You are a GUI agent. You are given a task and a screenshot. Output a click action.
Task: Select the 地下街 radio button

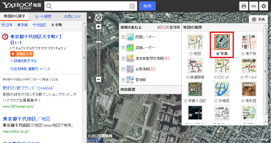(243, 54)
